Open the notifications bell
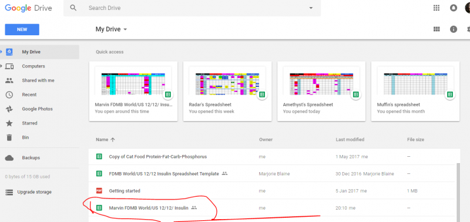The width and height of the screenshot is (470, 222). pos(454,8)
